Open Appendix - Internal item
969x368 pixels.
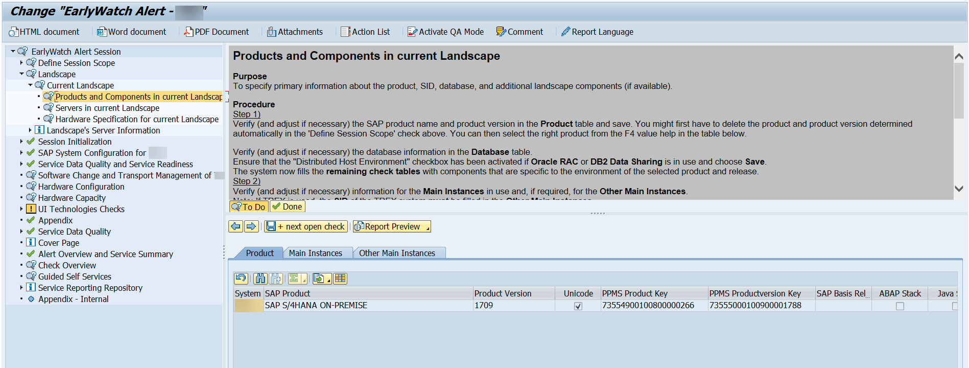point(73,299)
